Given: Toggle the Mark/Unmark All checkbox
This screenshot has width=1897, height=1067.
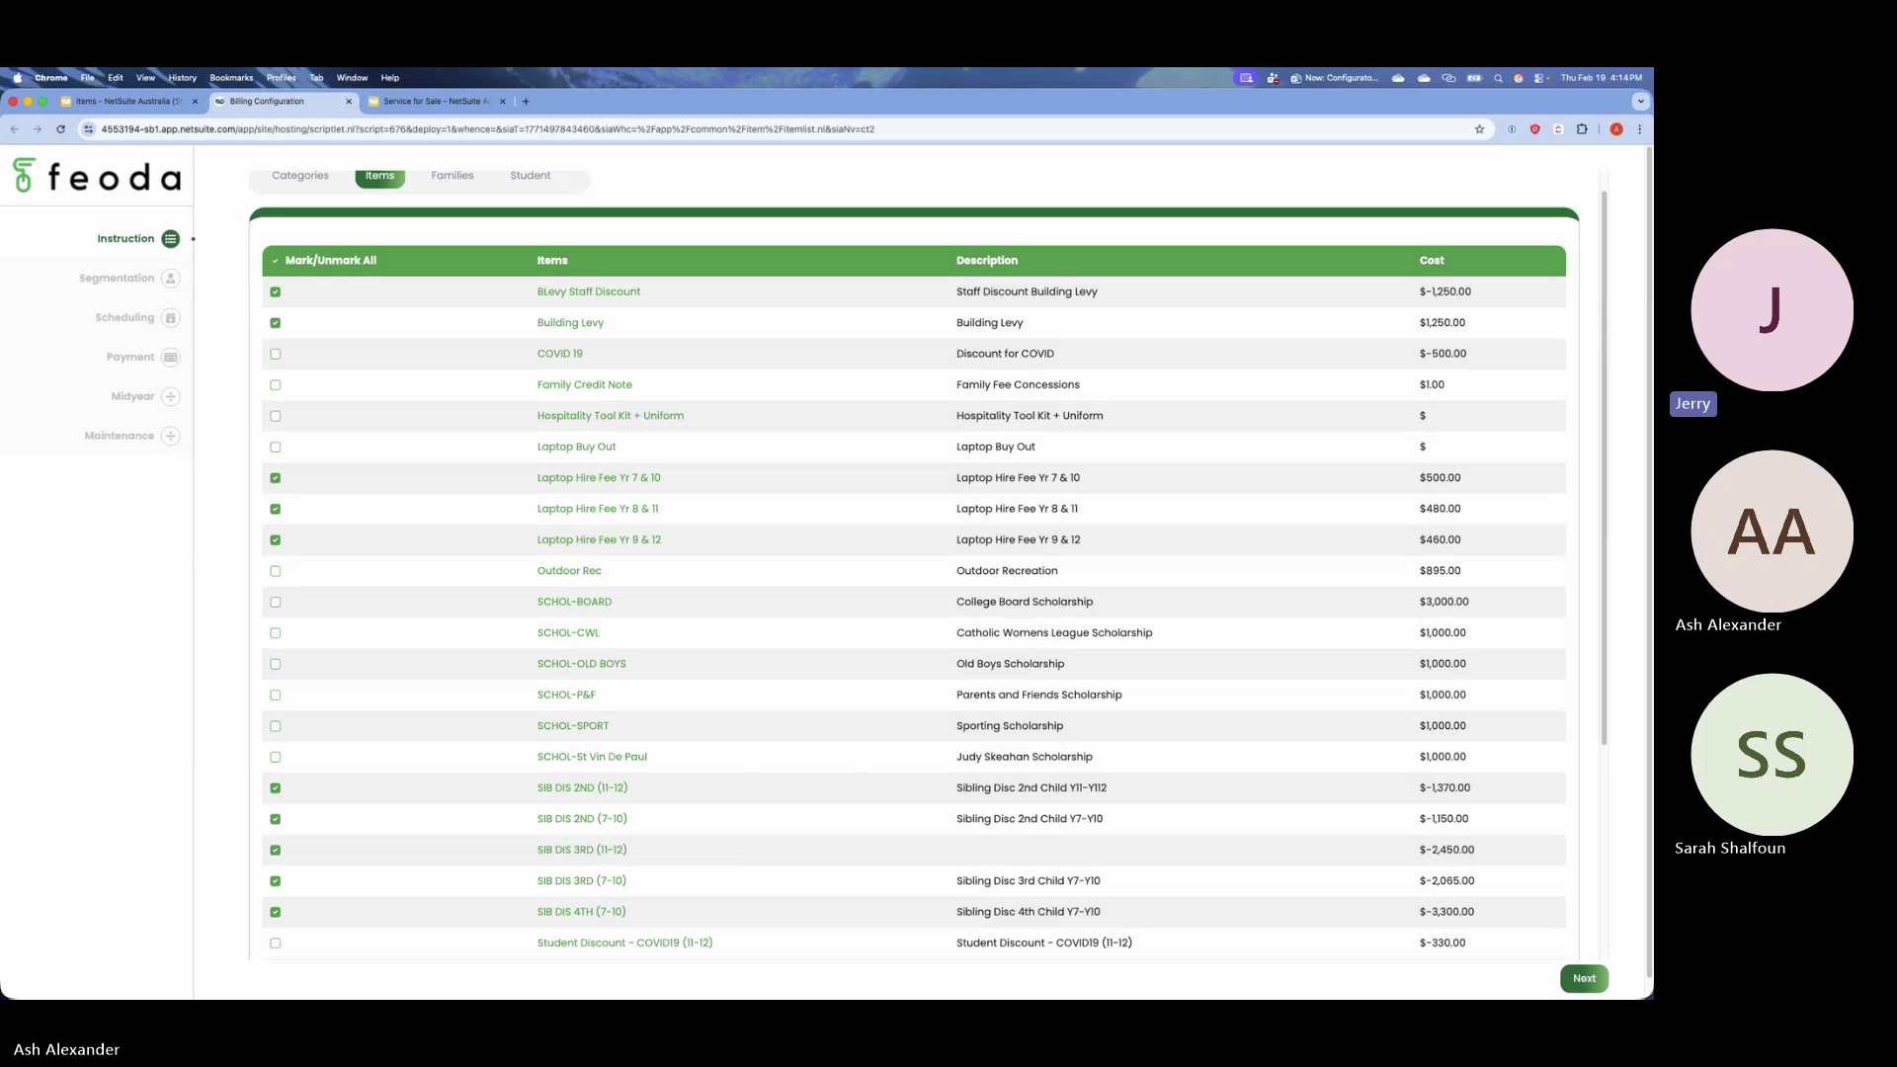Looking at the screenshot, I should tap(276, 261).
